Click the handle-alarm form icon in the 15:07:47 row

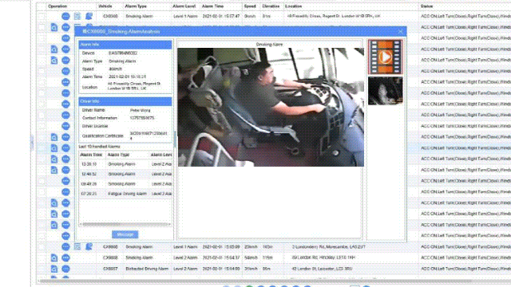77,16
